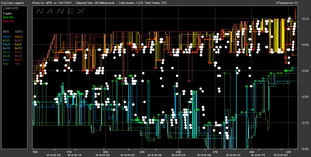This screenshot has height=157, width=311.
Task: Pick EDGE in the BIDS legend column
Action: pyautogui.click(x=7, y=56)
